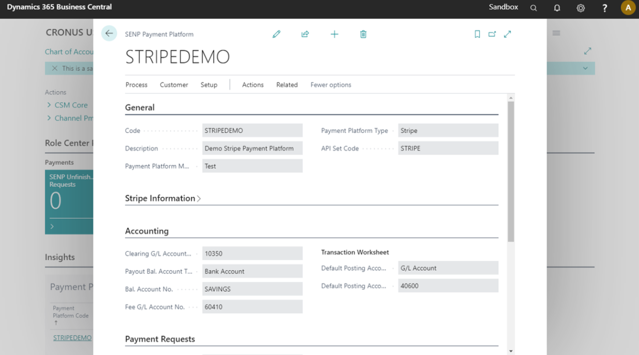
Task: Collapse the General section header
Action: pyautogui.click(x=140, y=108)
